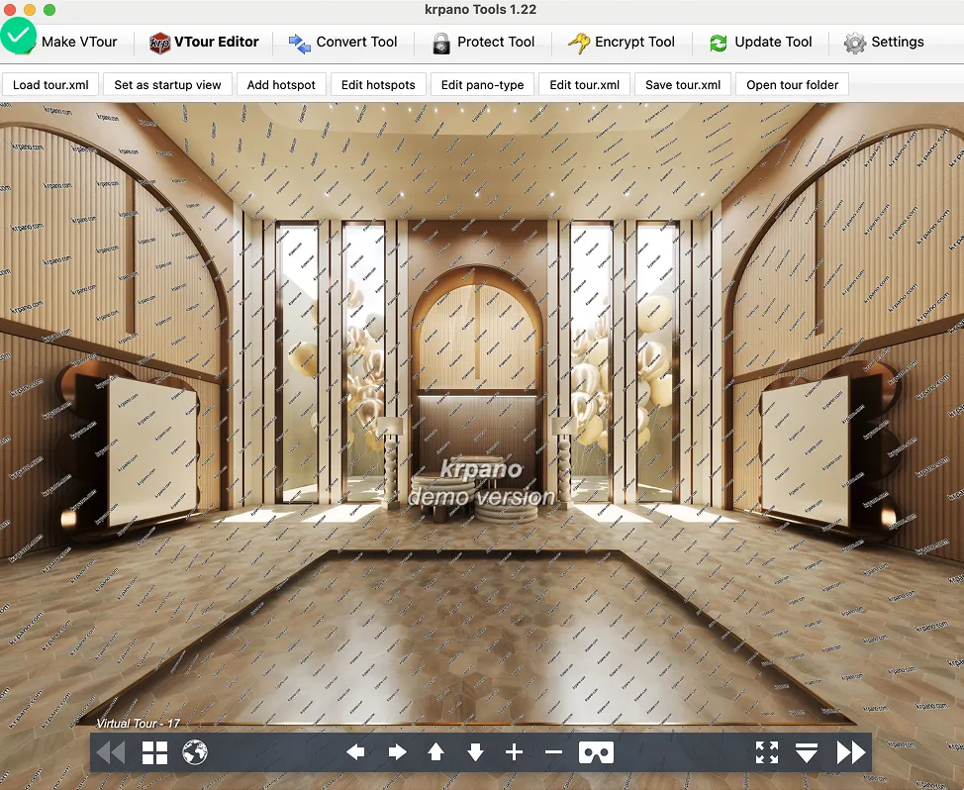The width and height of the screenshot is (964, 790).
Task: Click the keys Encrypt Tool icon
Action: point(578,43)
